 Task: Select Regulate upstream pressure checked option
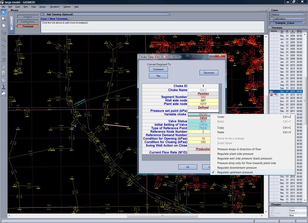point(235,172)
